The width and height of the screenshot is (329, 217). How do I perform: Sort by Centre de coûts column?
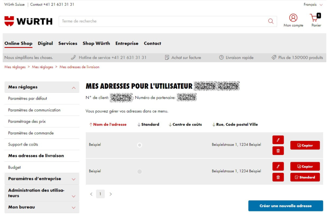coord(185,125)
